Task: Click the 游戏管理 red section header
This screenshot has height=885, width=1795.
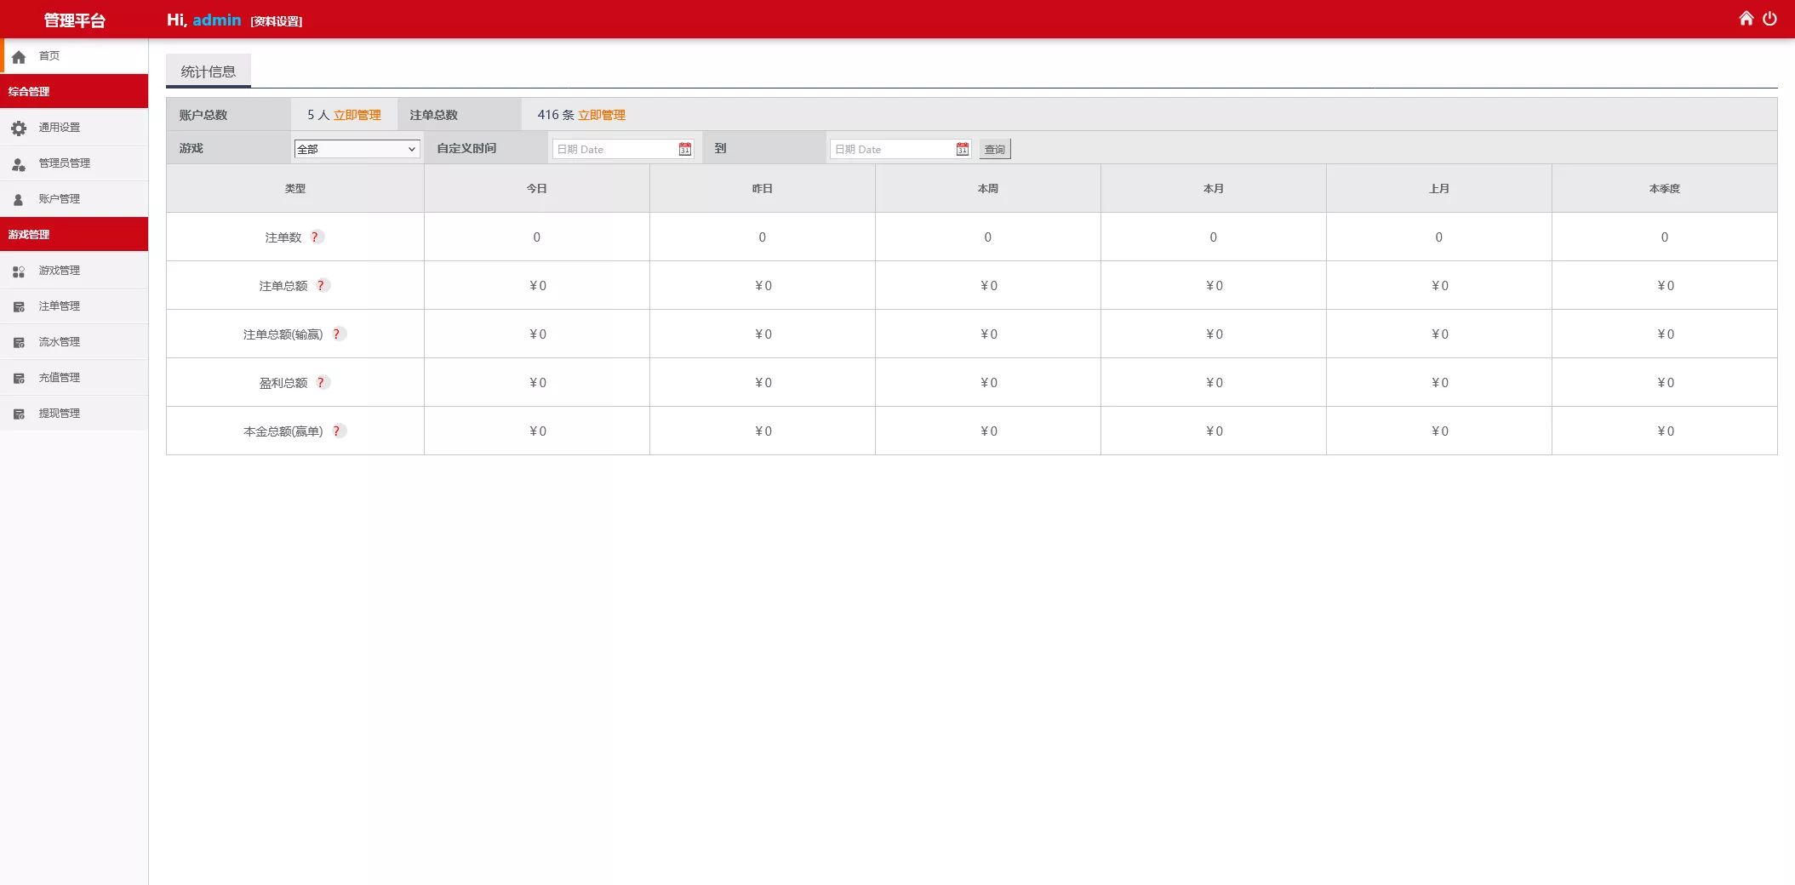Action: pyautogui.click(x=74, y=234)
